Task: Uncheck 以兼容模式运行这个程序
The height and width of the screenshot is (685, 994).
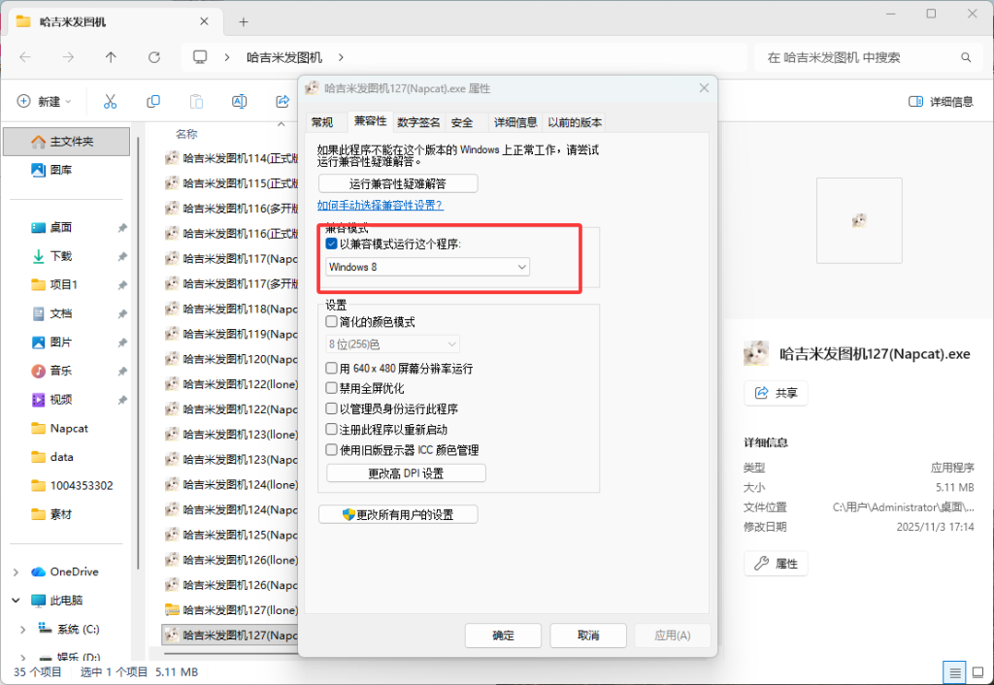Action: 330,244
